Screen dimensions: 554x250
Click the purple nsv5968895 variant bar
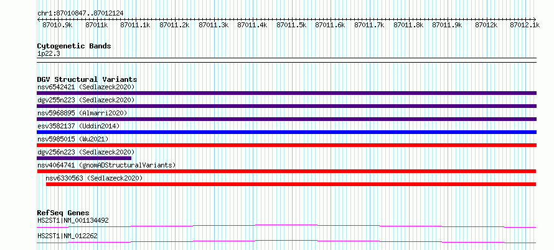tap(286, 119)
